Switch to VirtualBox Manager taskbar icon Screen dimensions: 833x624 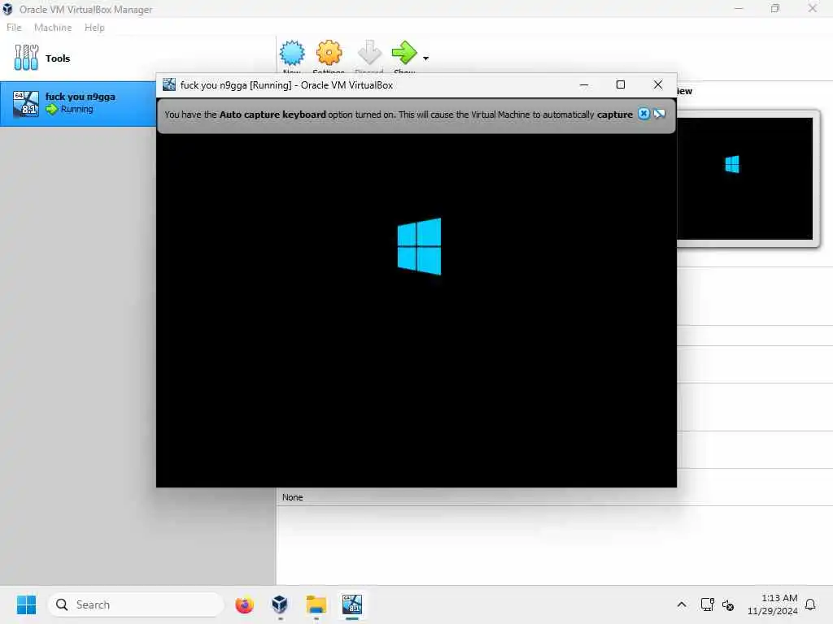[x=280, y=604]
